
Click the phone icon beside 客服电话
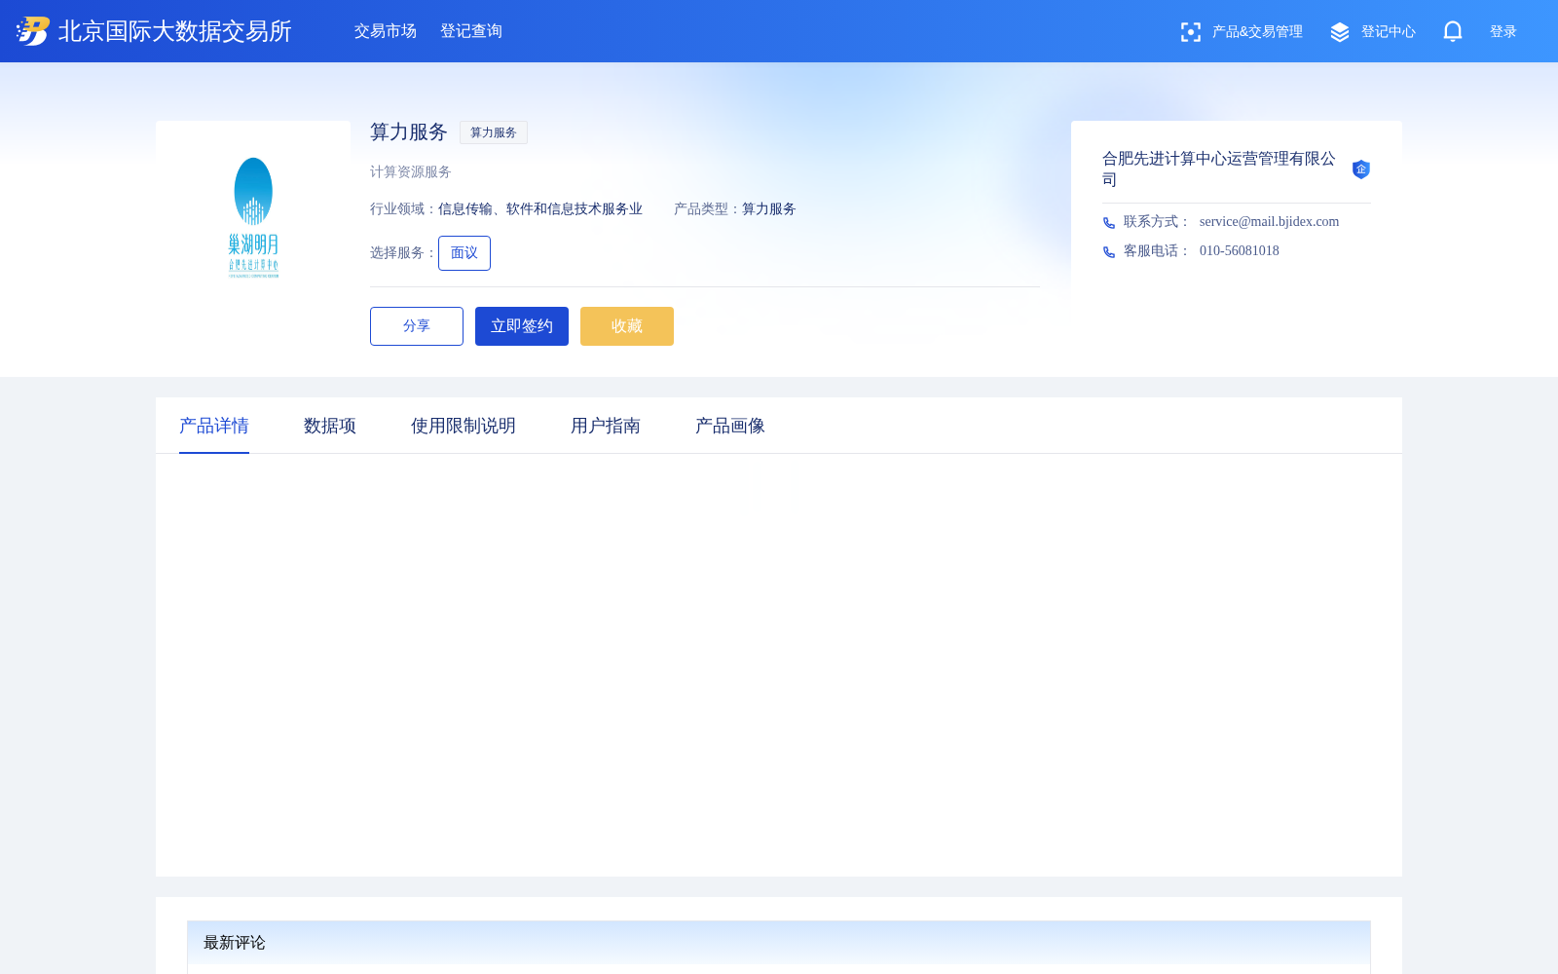coord(1109,252)
